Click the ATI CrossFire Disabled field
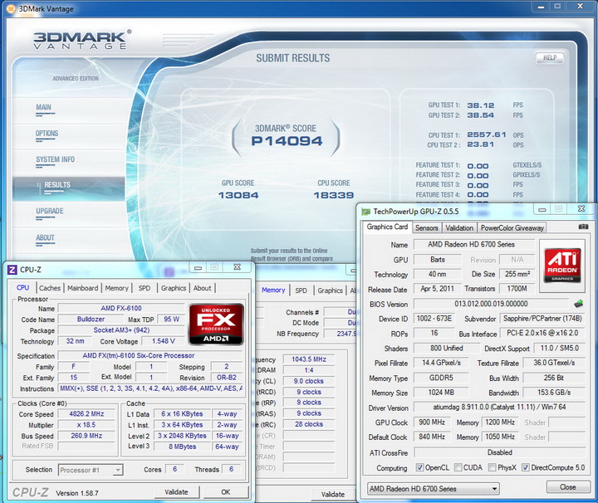This screenshot has height=503, width=598. [500, 452]
